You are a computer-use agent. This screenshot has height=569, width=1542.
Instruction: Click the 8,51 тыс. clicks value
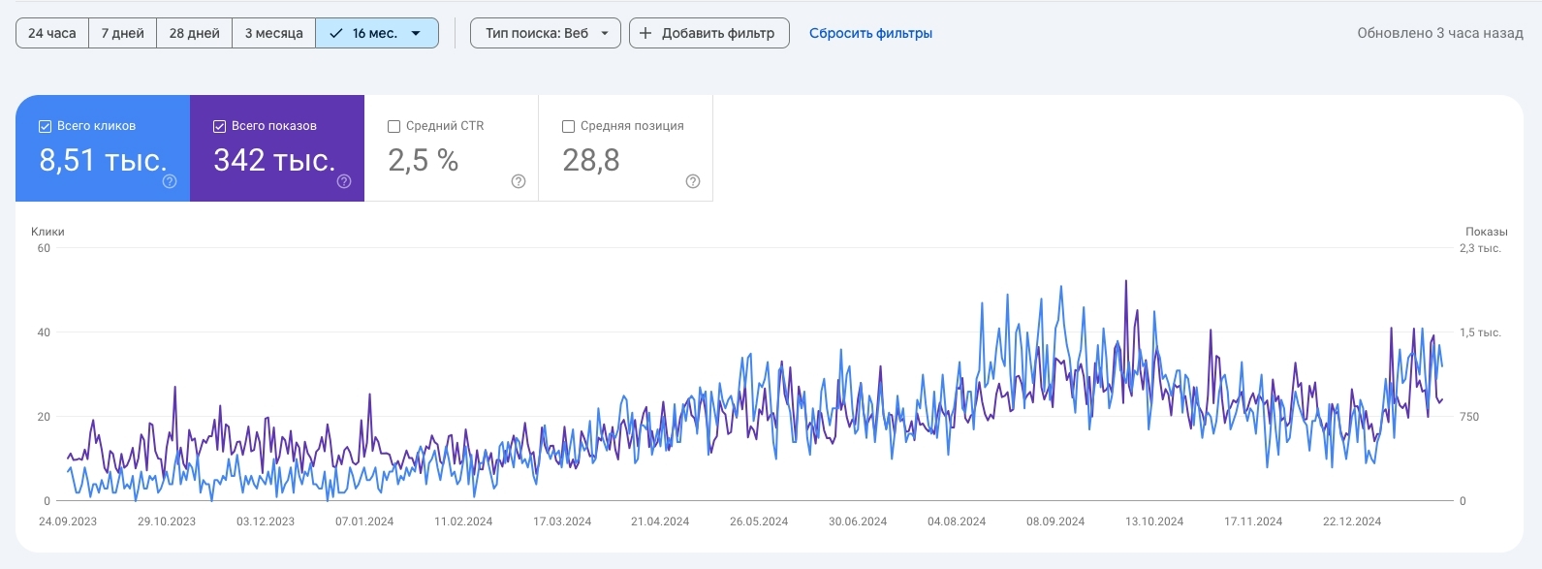point(103,160)
